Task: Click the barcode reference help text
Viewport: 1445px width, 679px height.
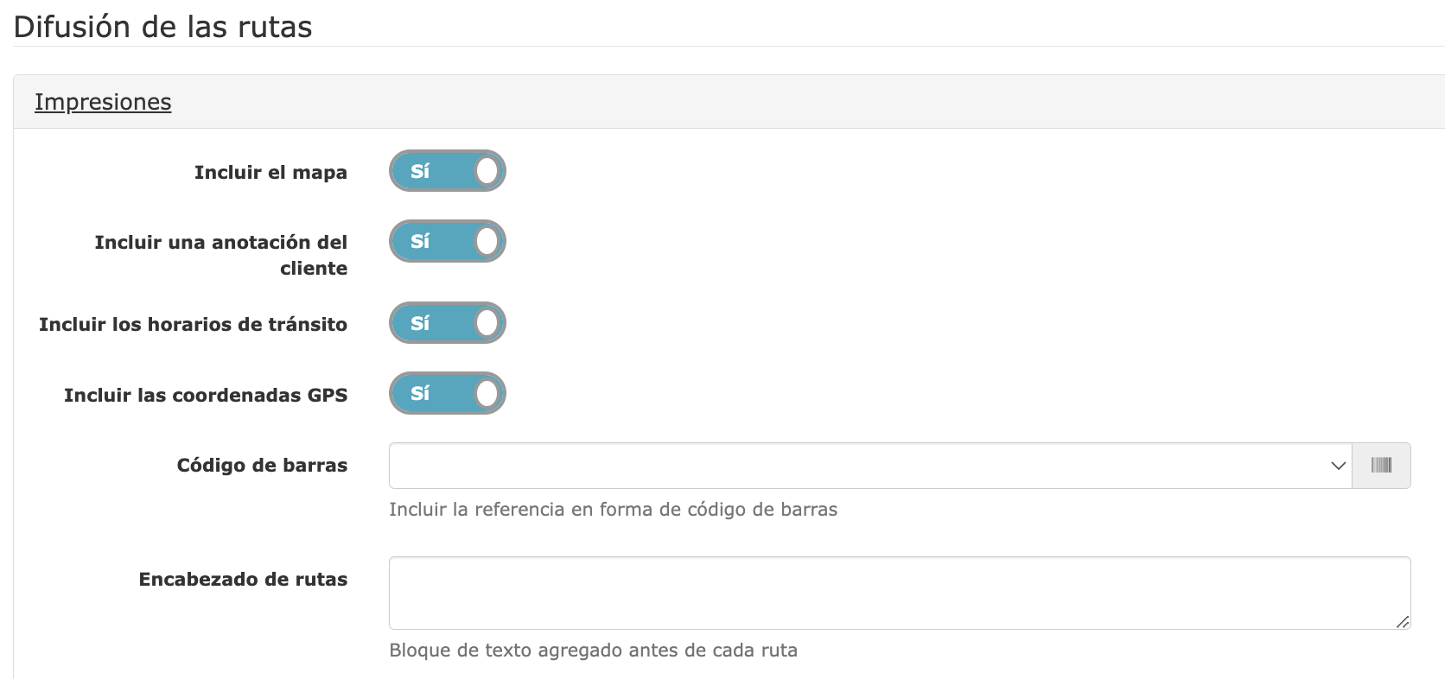Action: click(613, 510)
